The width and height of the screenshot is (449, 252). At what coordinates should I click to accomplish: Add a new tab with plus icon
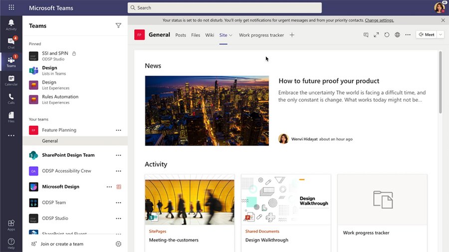click(292, 35)
